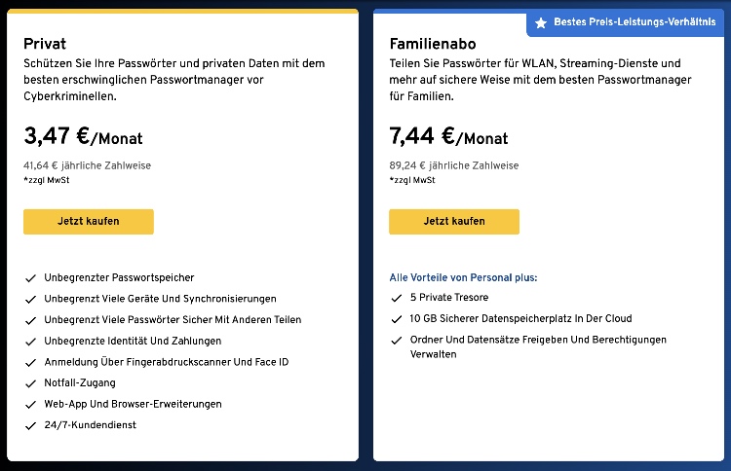
Task: Click checkmark beside Notfall-Zugang
Action: 31,383
